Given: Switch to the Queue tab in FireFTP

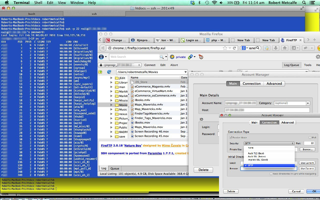Looking at the screenshot, I should click(115, 168).
